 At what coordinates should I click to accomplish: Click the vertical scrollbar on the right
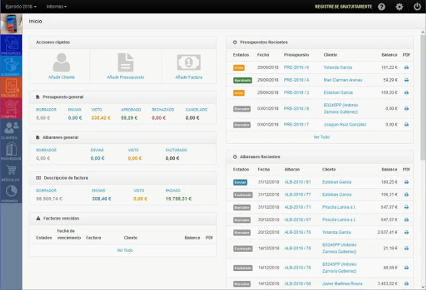coord(423,97)
